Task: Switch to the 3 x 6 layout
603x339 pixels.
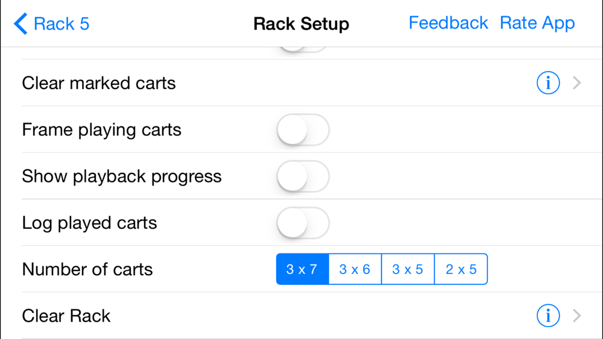Action: [x=355, y=269]
